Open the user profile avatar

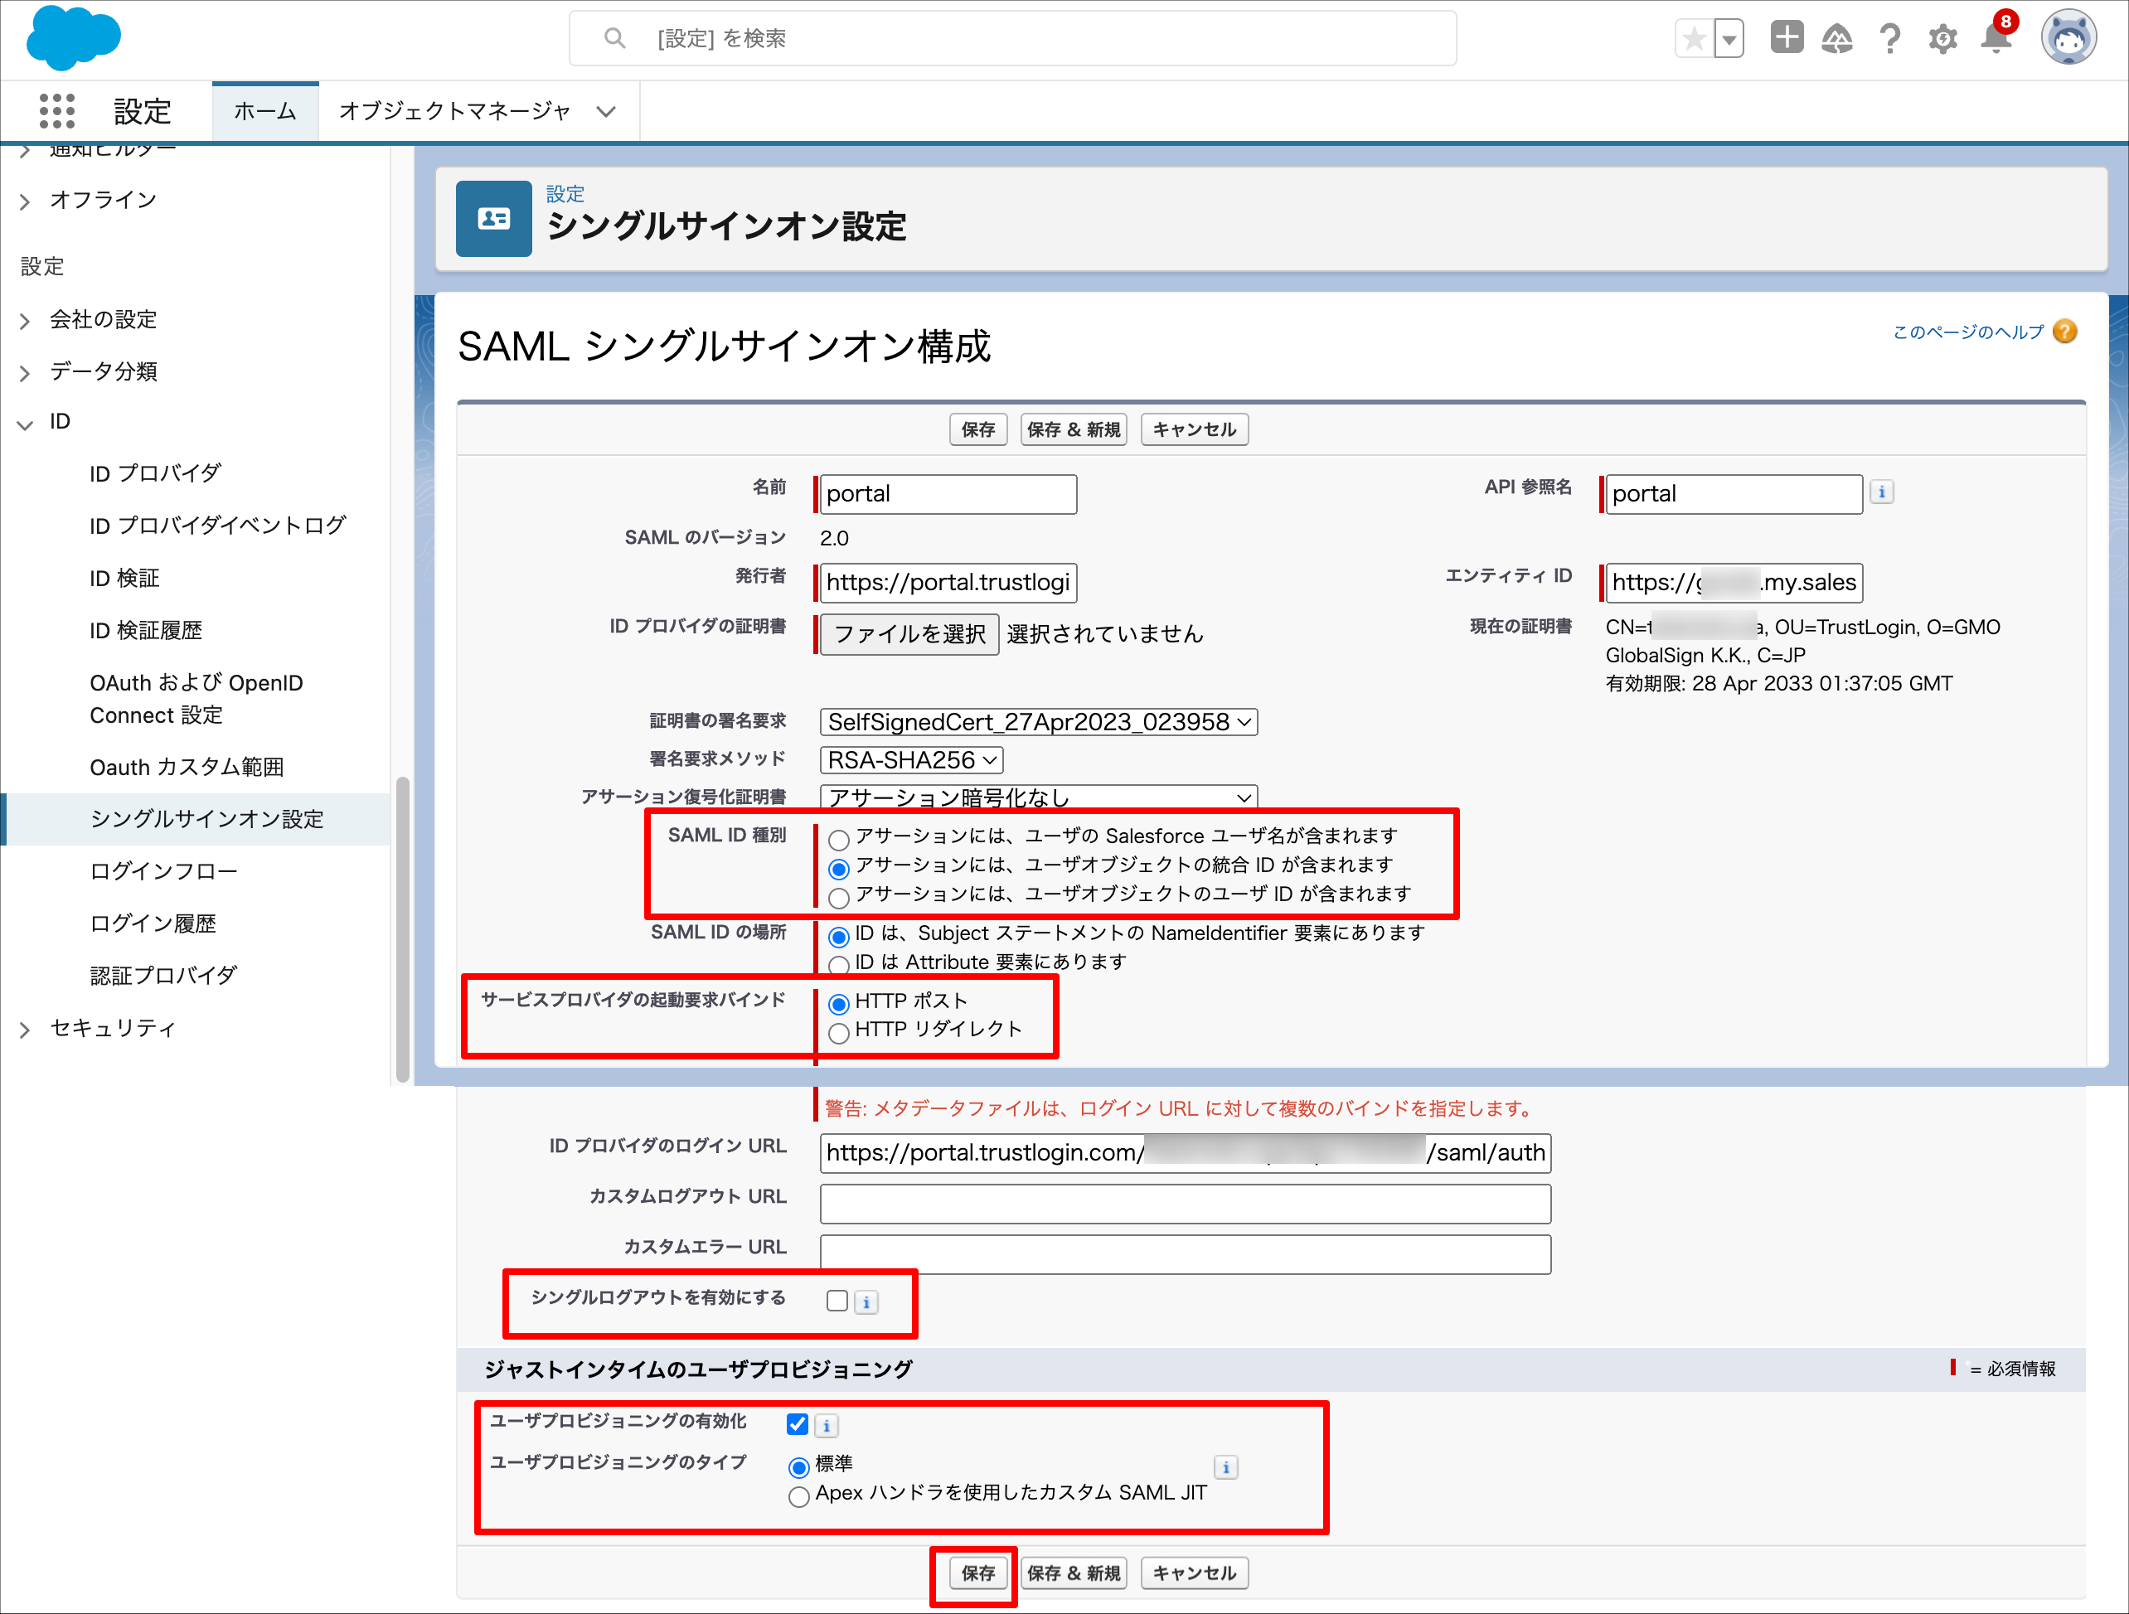click(x=2068, y=38)
